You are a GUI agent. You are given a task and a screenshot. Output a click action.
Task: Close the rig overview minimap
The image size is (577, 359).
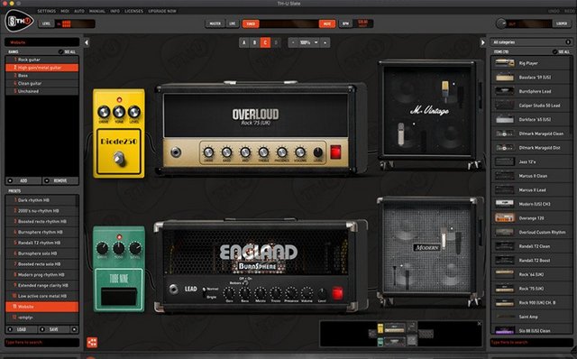pyautogui.click(x=479, y=324)
